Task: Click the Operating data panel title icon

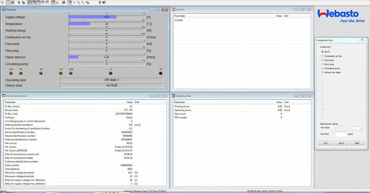Action: click(173, 96)
